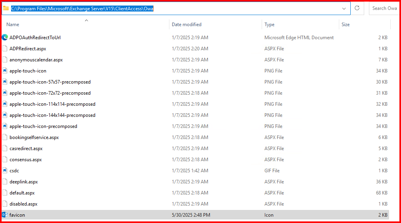Click the sort arrow above Name column
Screen dimensions: 401x223
tap(86, 20)
